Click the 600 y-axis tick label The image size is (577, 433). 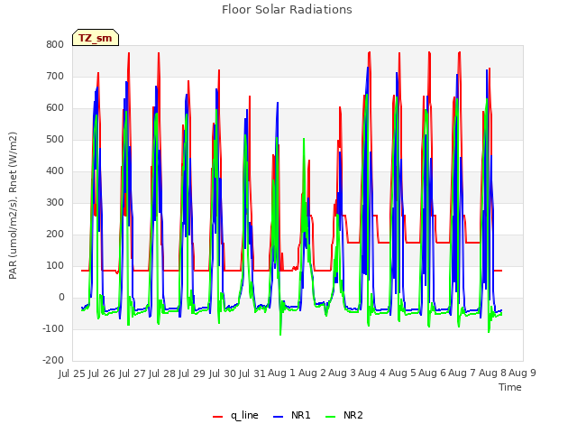(55, 108)
